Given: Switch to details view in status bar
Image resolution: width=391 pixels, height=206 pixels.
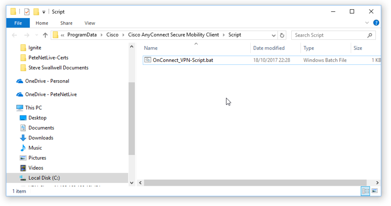Looking at the screenshot, I should [365, 191].
